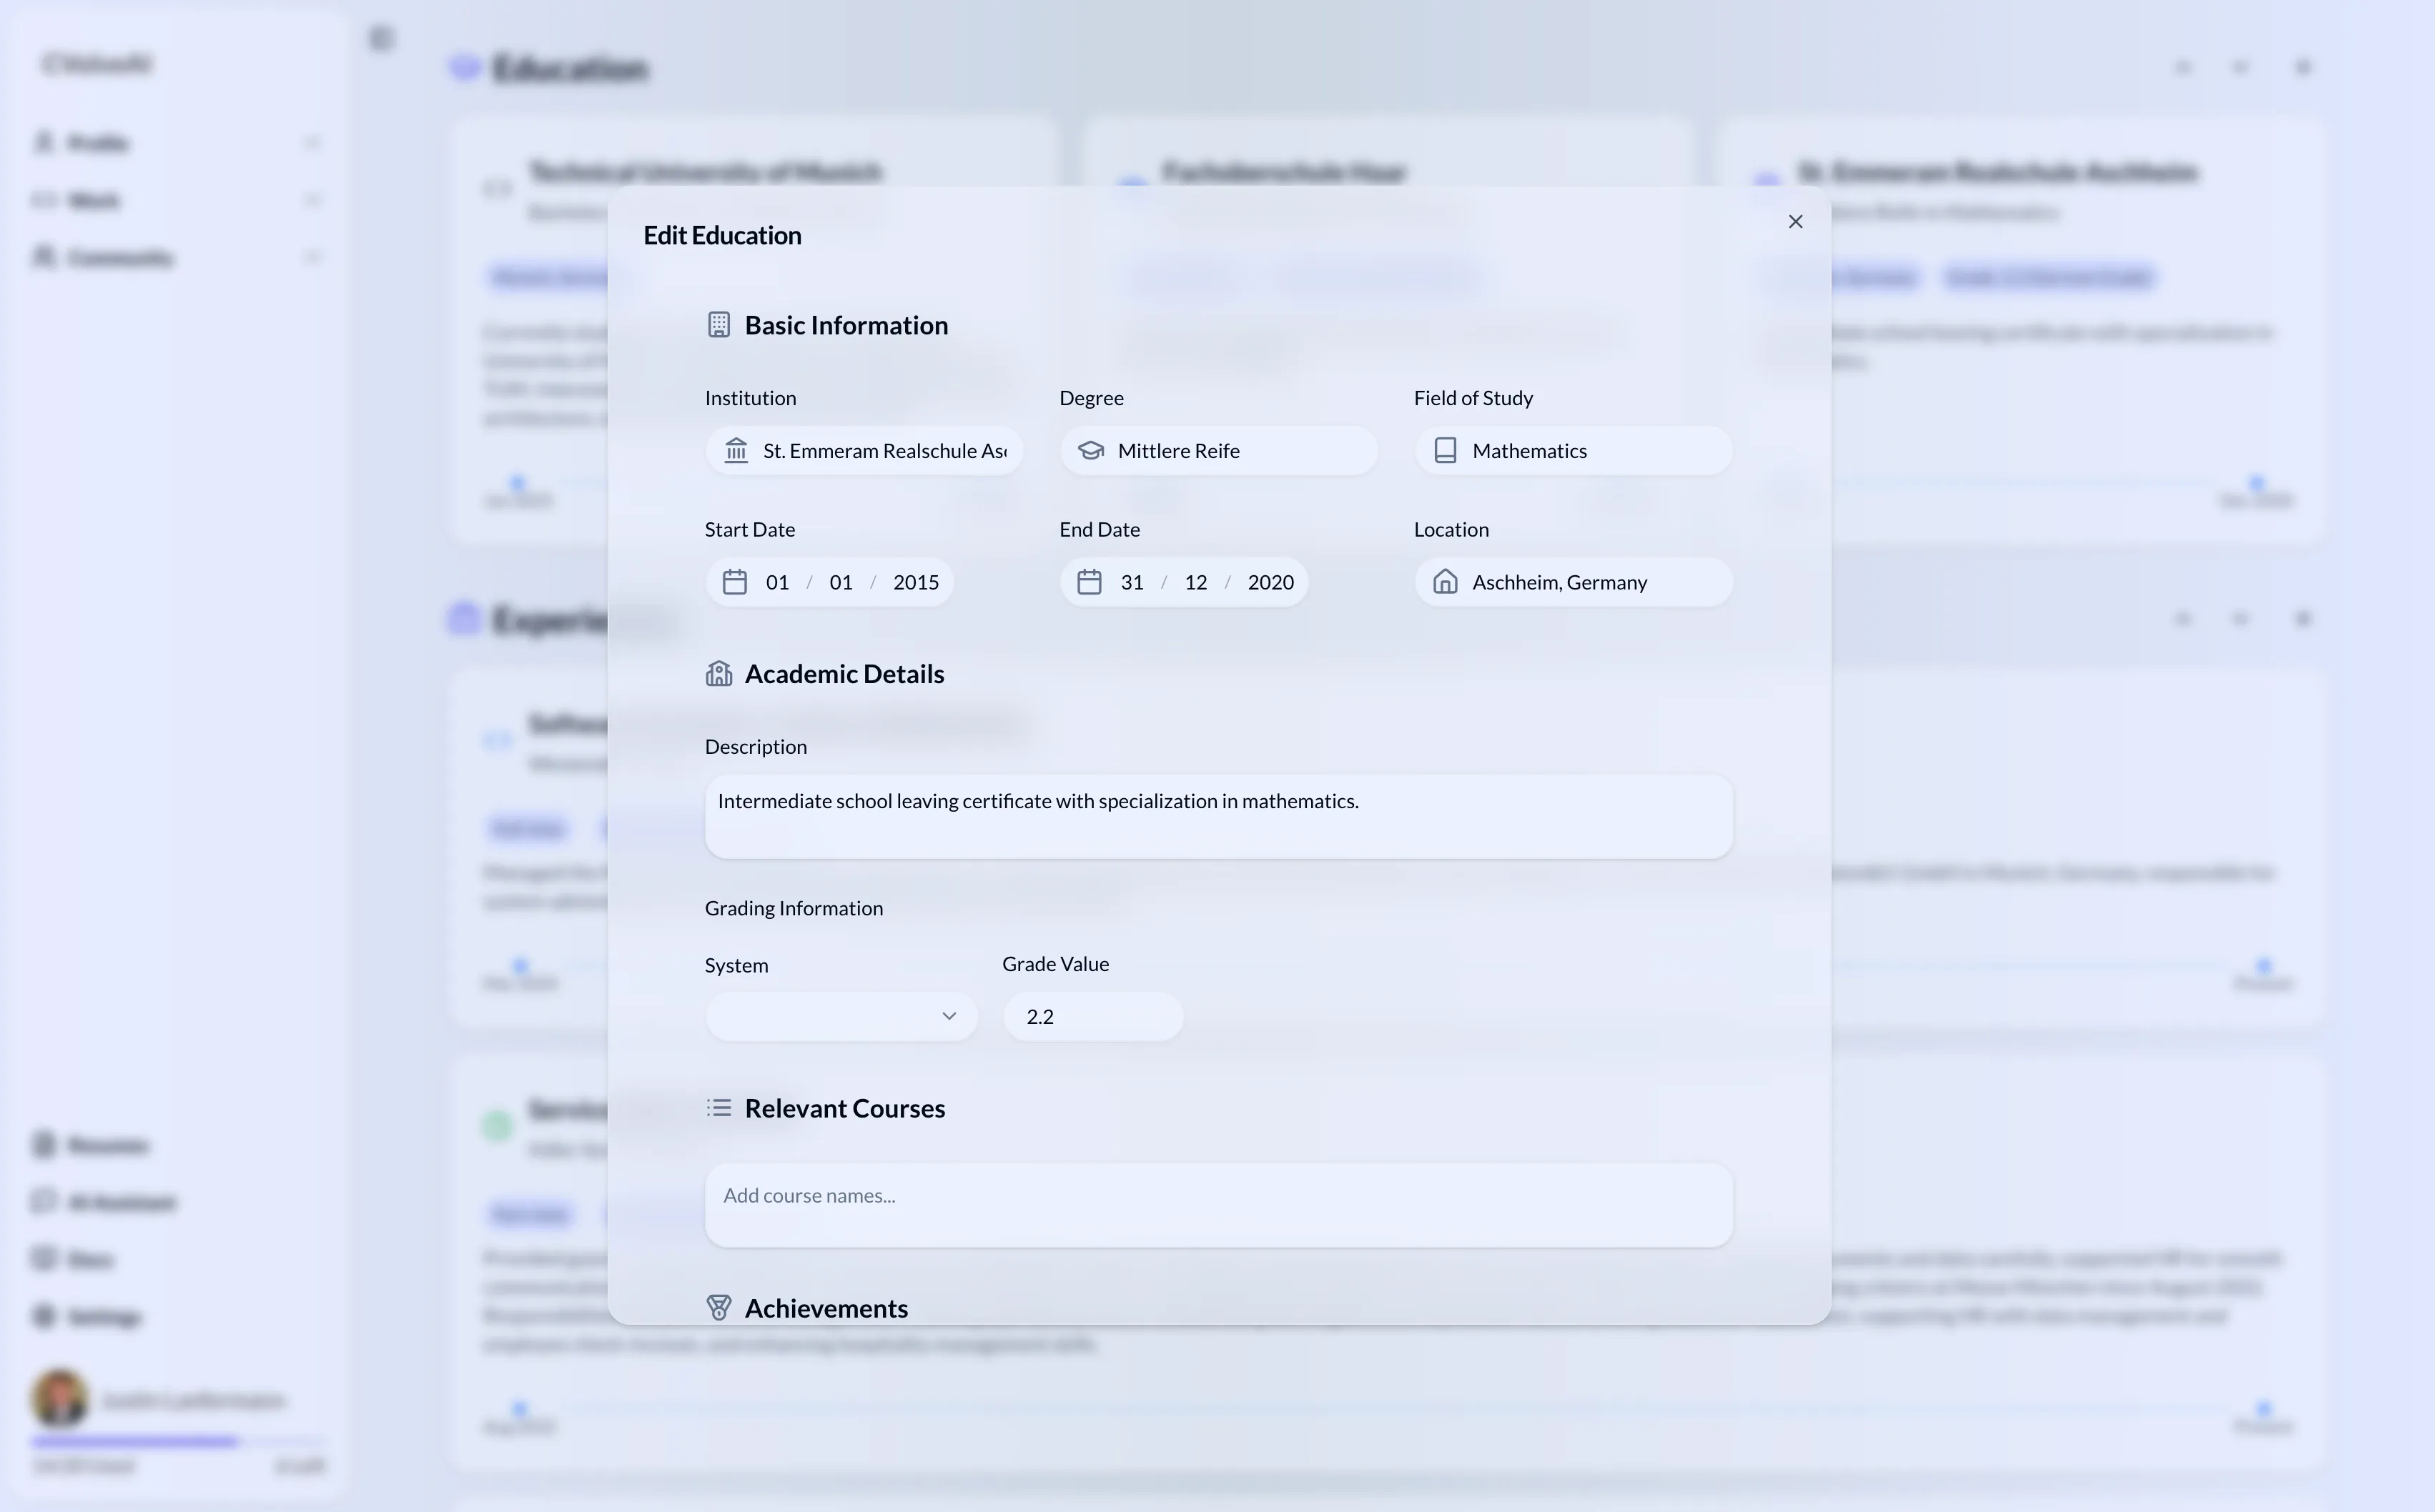The image size is (2435, 1512).
Task: Close the Edit Education dialog
Action: [x=1794, y=222]
